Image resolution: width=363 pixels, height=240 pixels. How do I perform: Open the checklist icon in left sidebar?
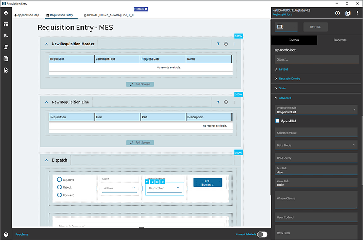pos(6,36)
